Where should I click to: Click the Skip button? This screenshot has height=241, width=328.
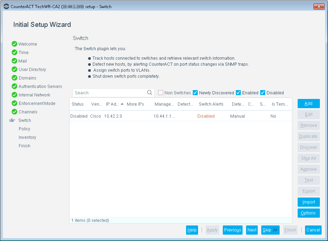pos(270,230)
